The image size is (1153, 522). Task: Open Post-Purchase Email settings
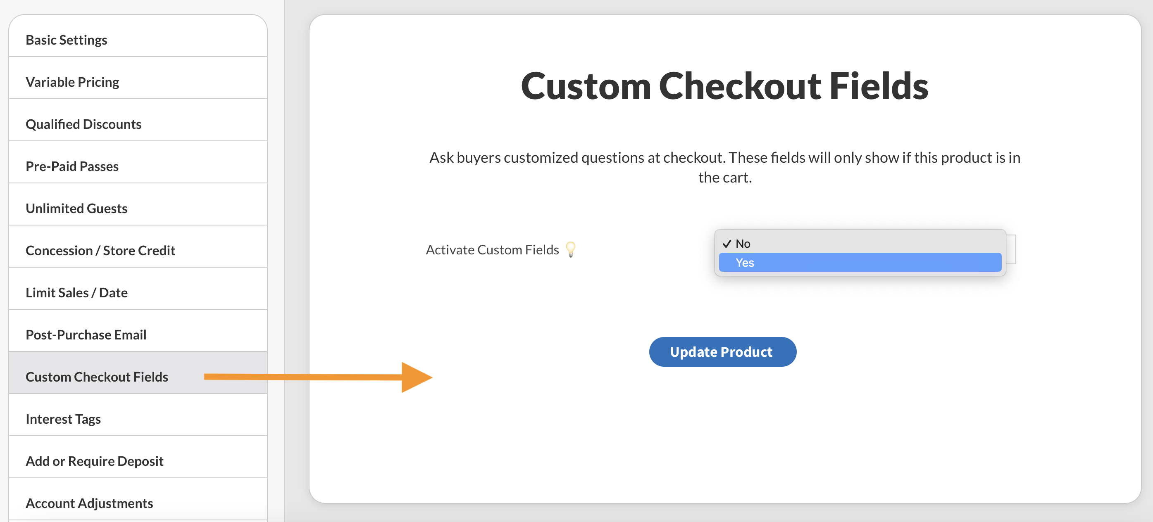tap(86, 334)
